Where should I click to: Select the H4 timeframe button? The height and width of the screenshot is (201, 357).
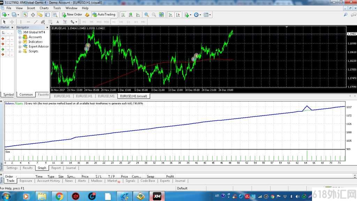[x=121, y=22]
